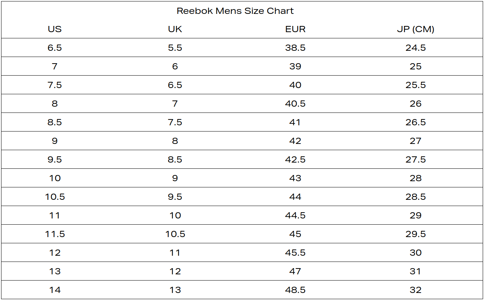Click JP size 26.5 cell
This screenshot has width=486, height=301.
point(416,122)
